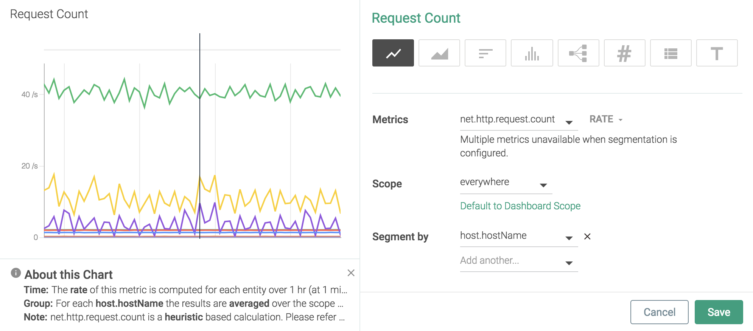Click the Time description line in About panel
The image size is (753, 331).
coord(185,290)
